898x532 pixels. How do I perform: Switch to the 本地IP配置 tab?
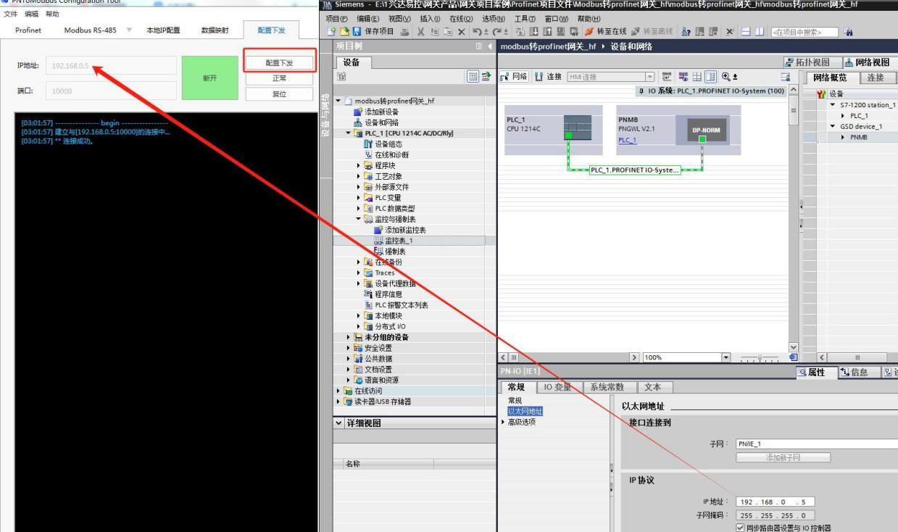pyautogui.click(x=163, y=30)
